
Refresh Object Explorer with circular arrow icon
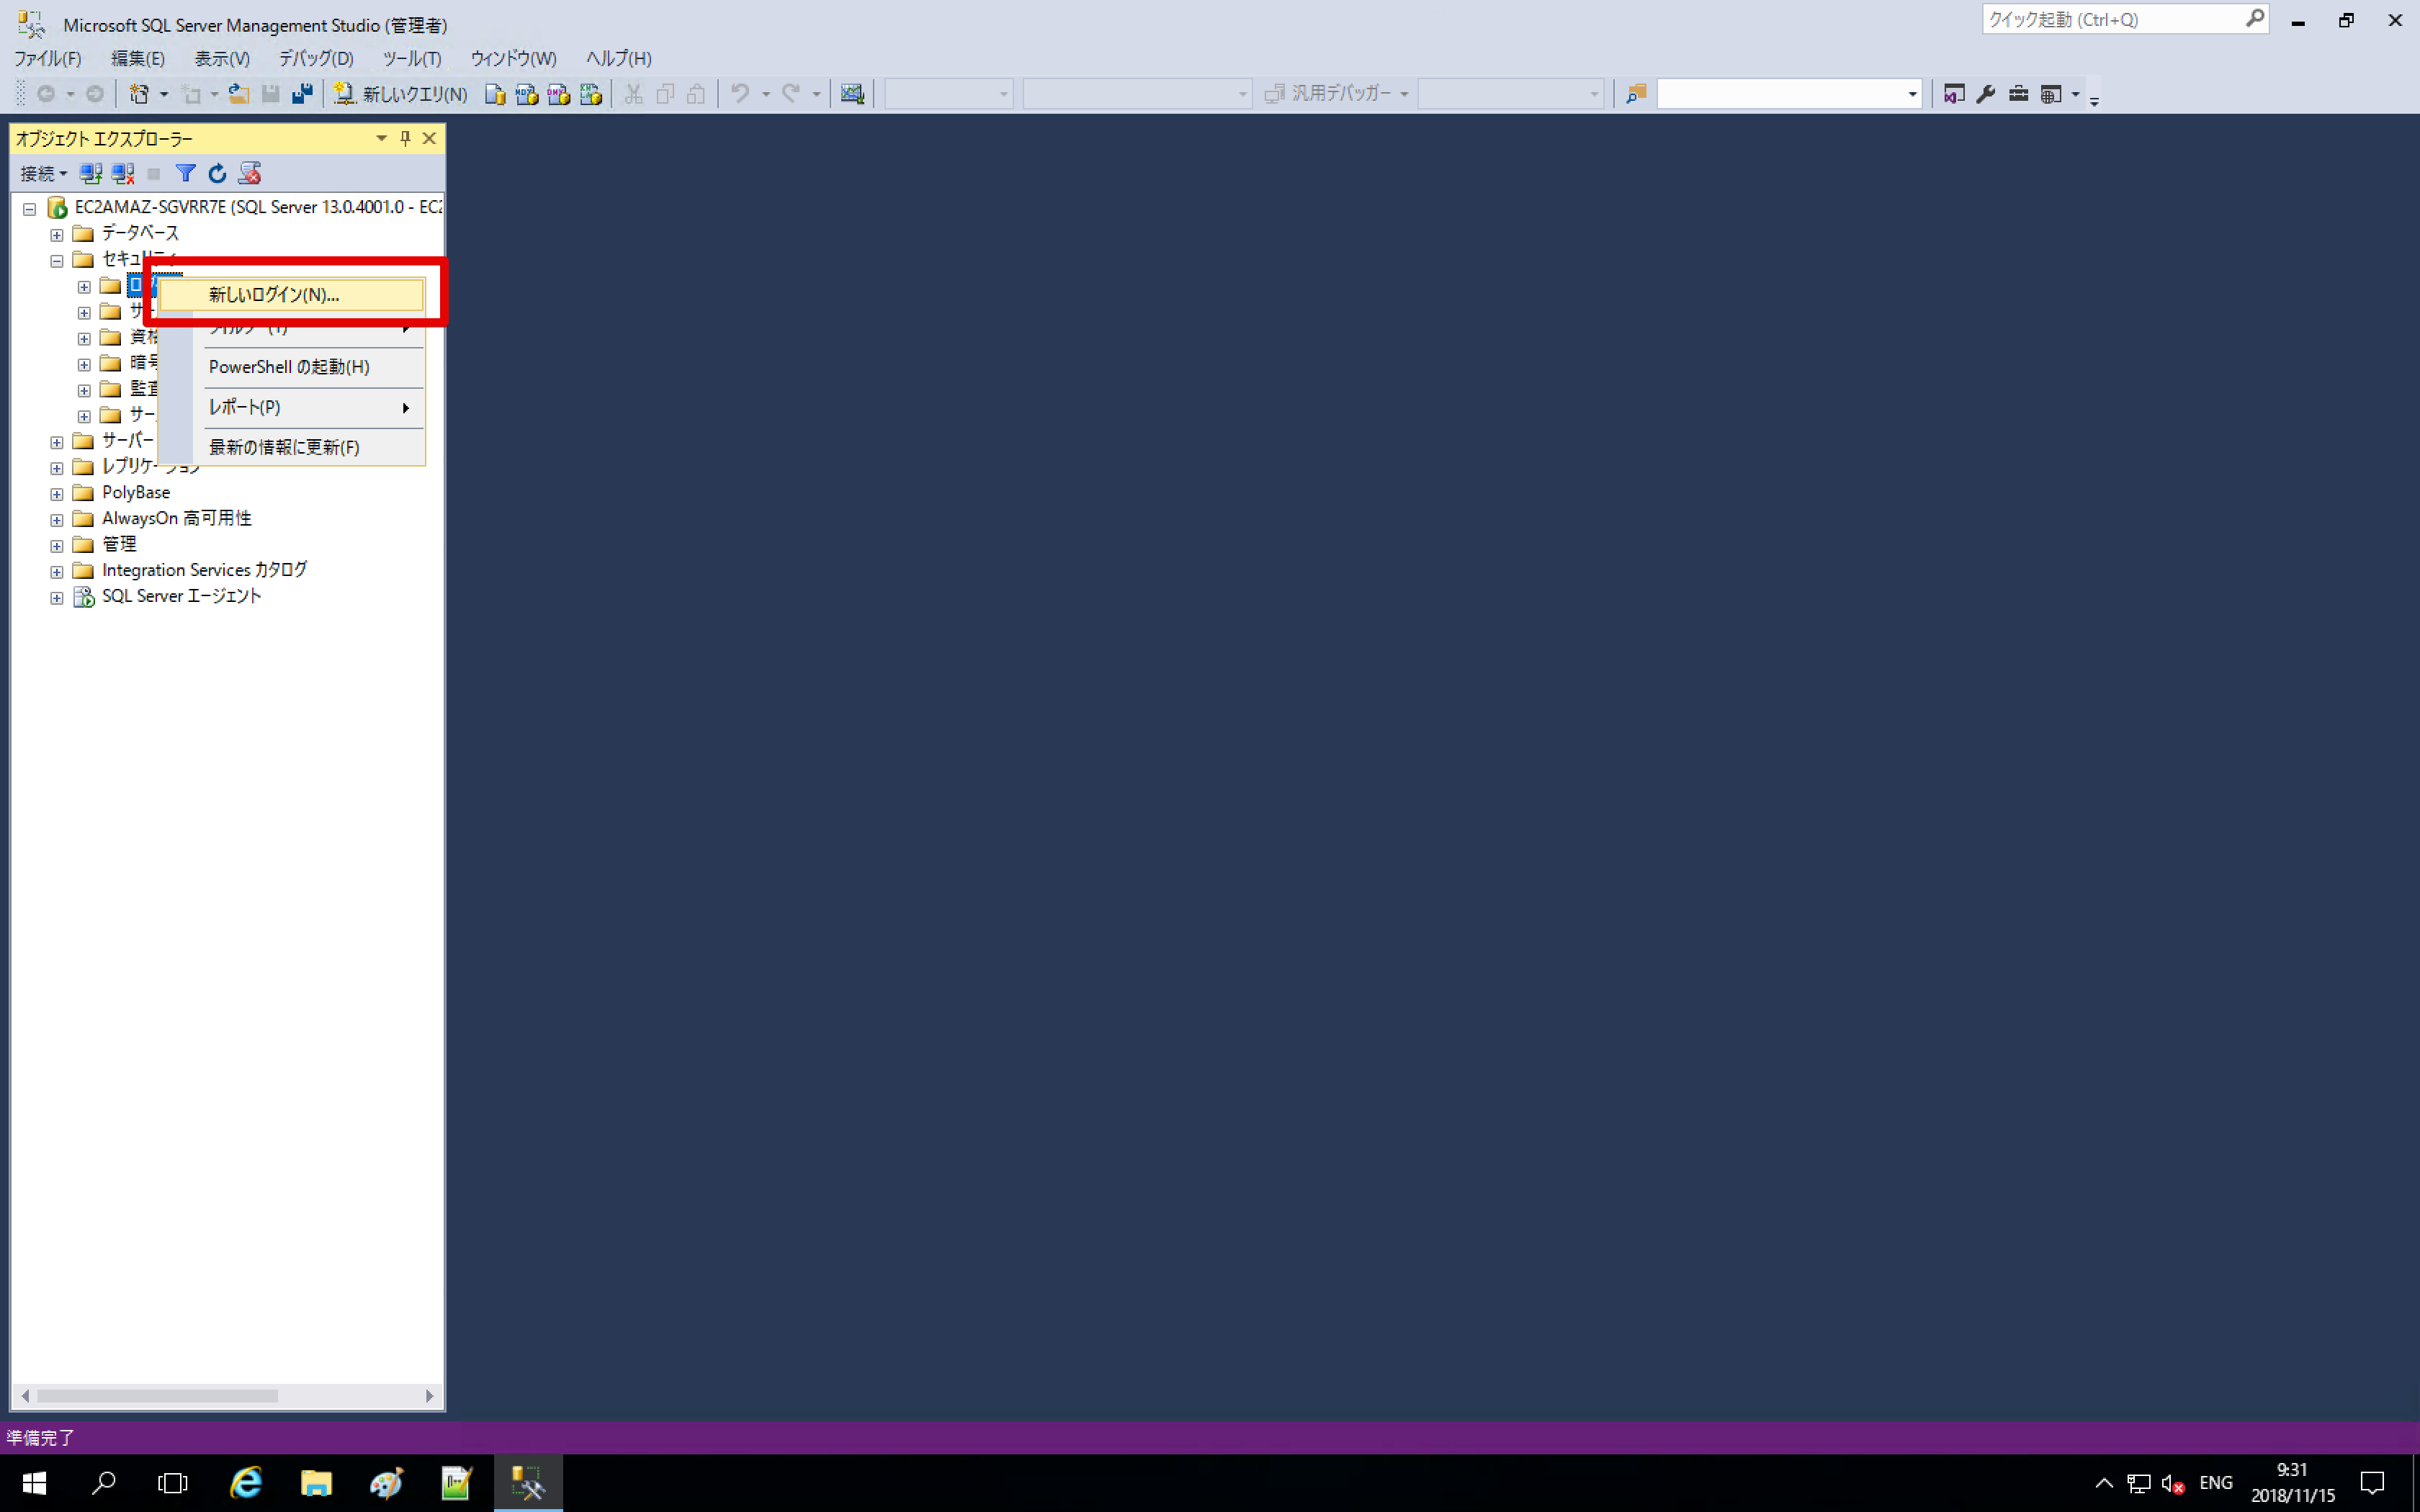217,174
